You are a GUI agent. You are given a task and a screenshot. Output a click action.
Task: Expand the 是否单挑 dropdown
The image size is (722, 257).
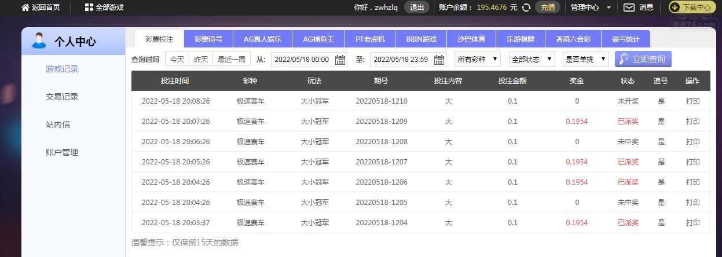[x=585, y=59]
